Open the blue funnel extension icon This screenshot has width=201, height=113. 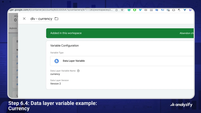coord(185,10)
